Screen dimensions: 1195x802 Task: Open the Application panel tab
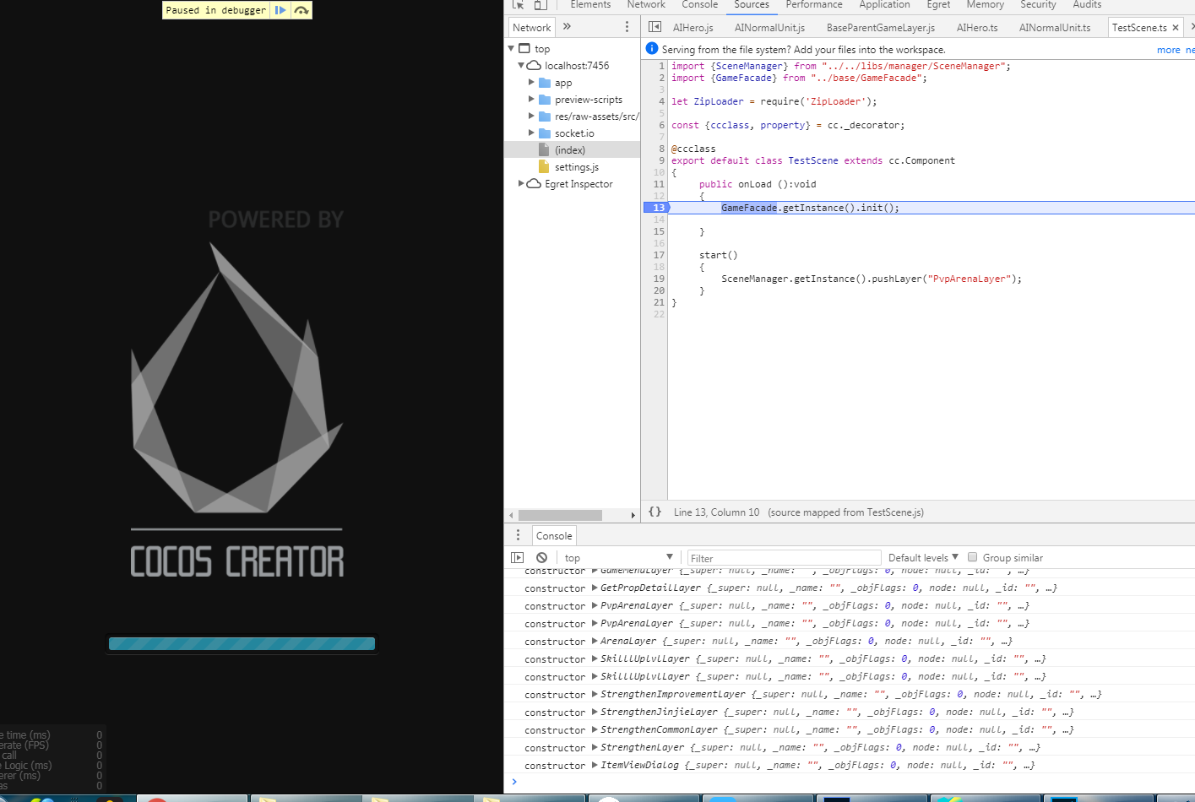tap(885, 5)
